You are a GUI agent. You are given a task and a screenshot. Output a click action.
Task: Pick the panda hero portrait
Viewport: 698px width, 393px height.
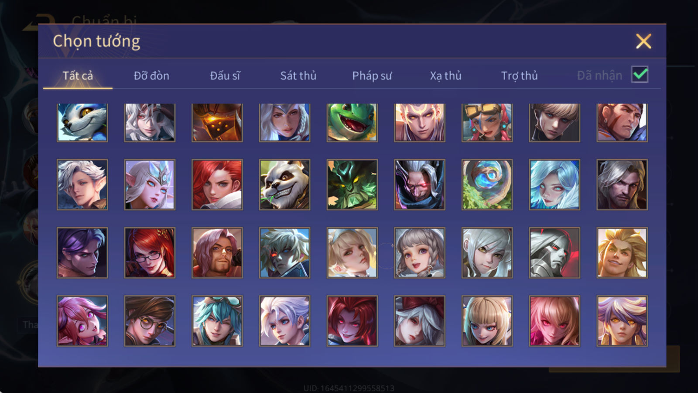click(284, 185)
